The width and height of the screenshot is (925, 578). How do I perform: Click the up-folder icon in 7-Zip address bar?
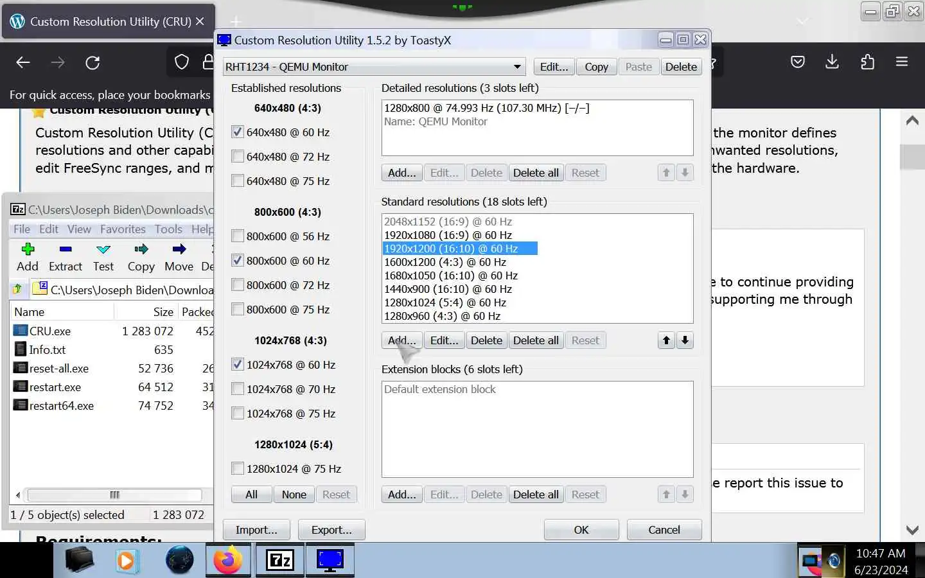[18, 290]
